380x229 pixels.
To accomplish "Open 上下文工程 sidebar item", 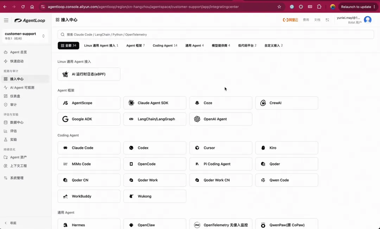I will click(x=25, y=166).
